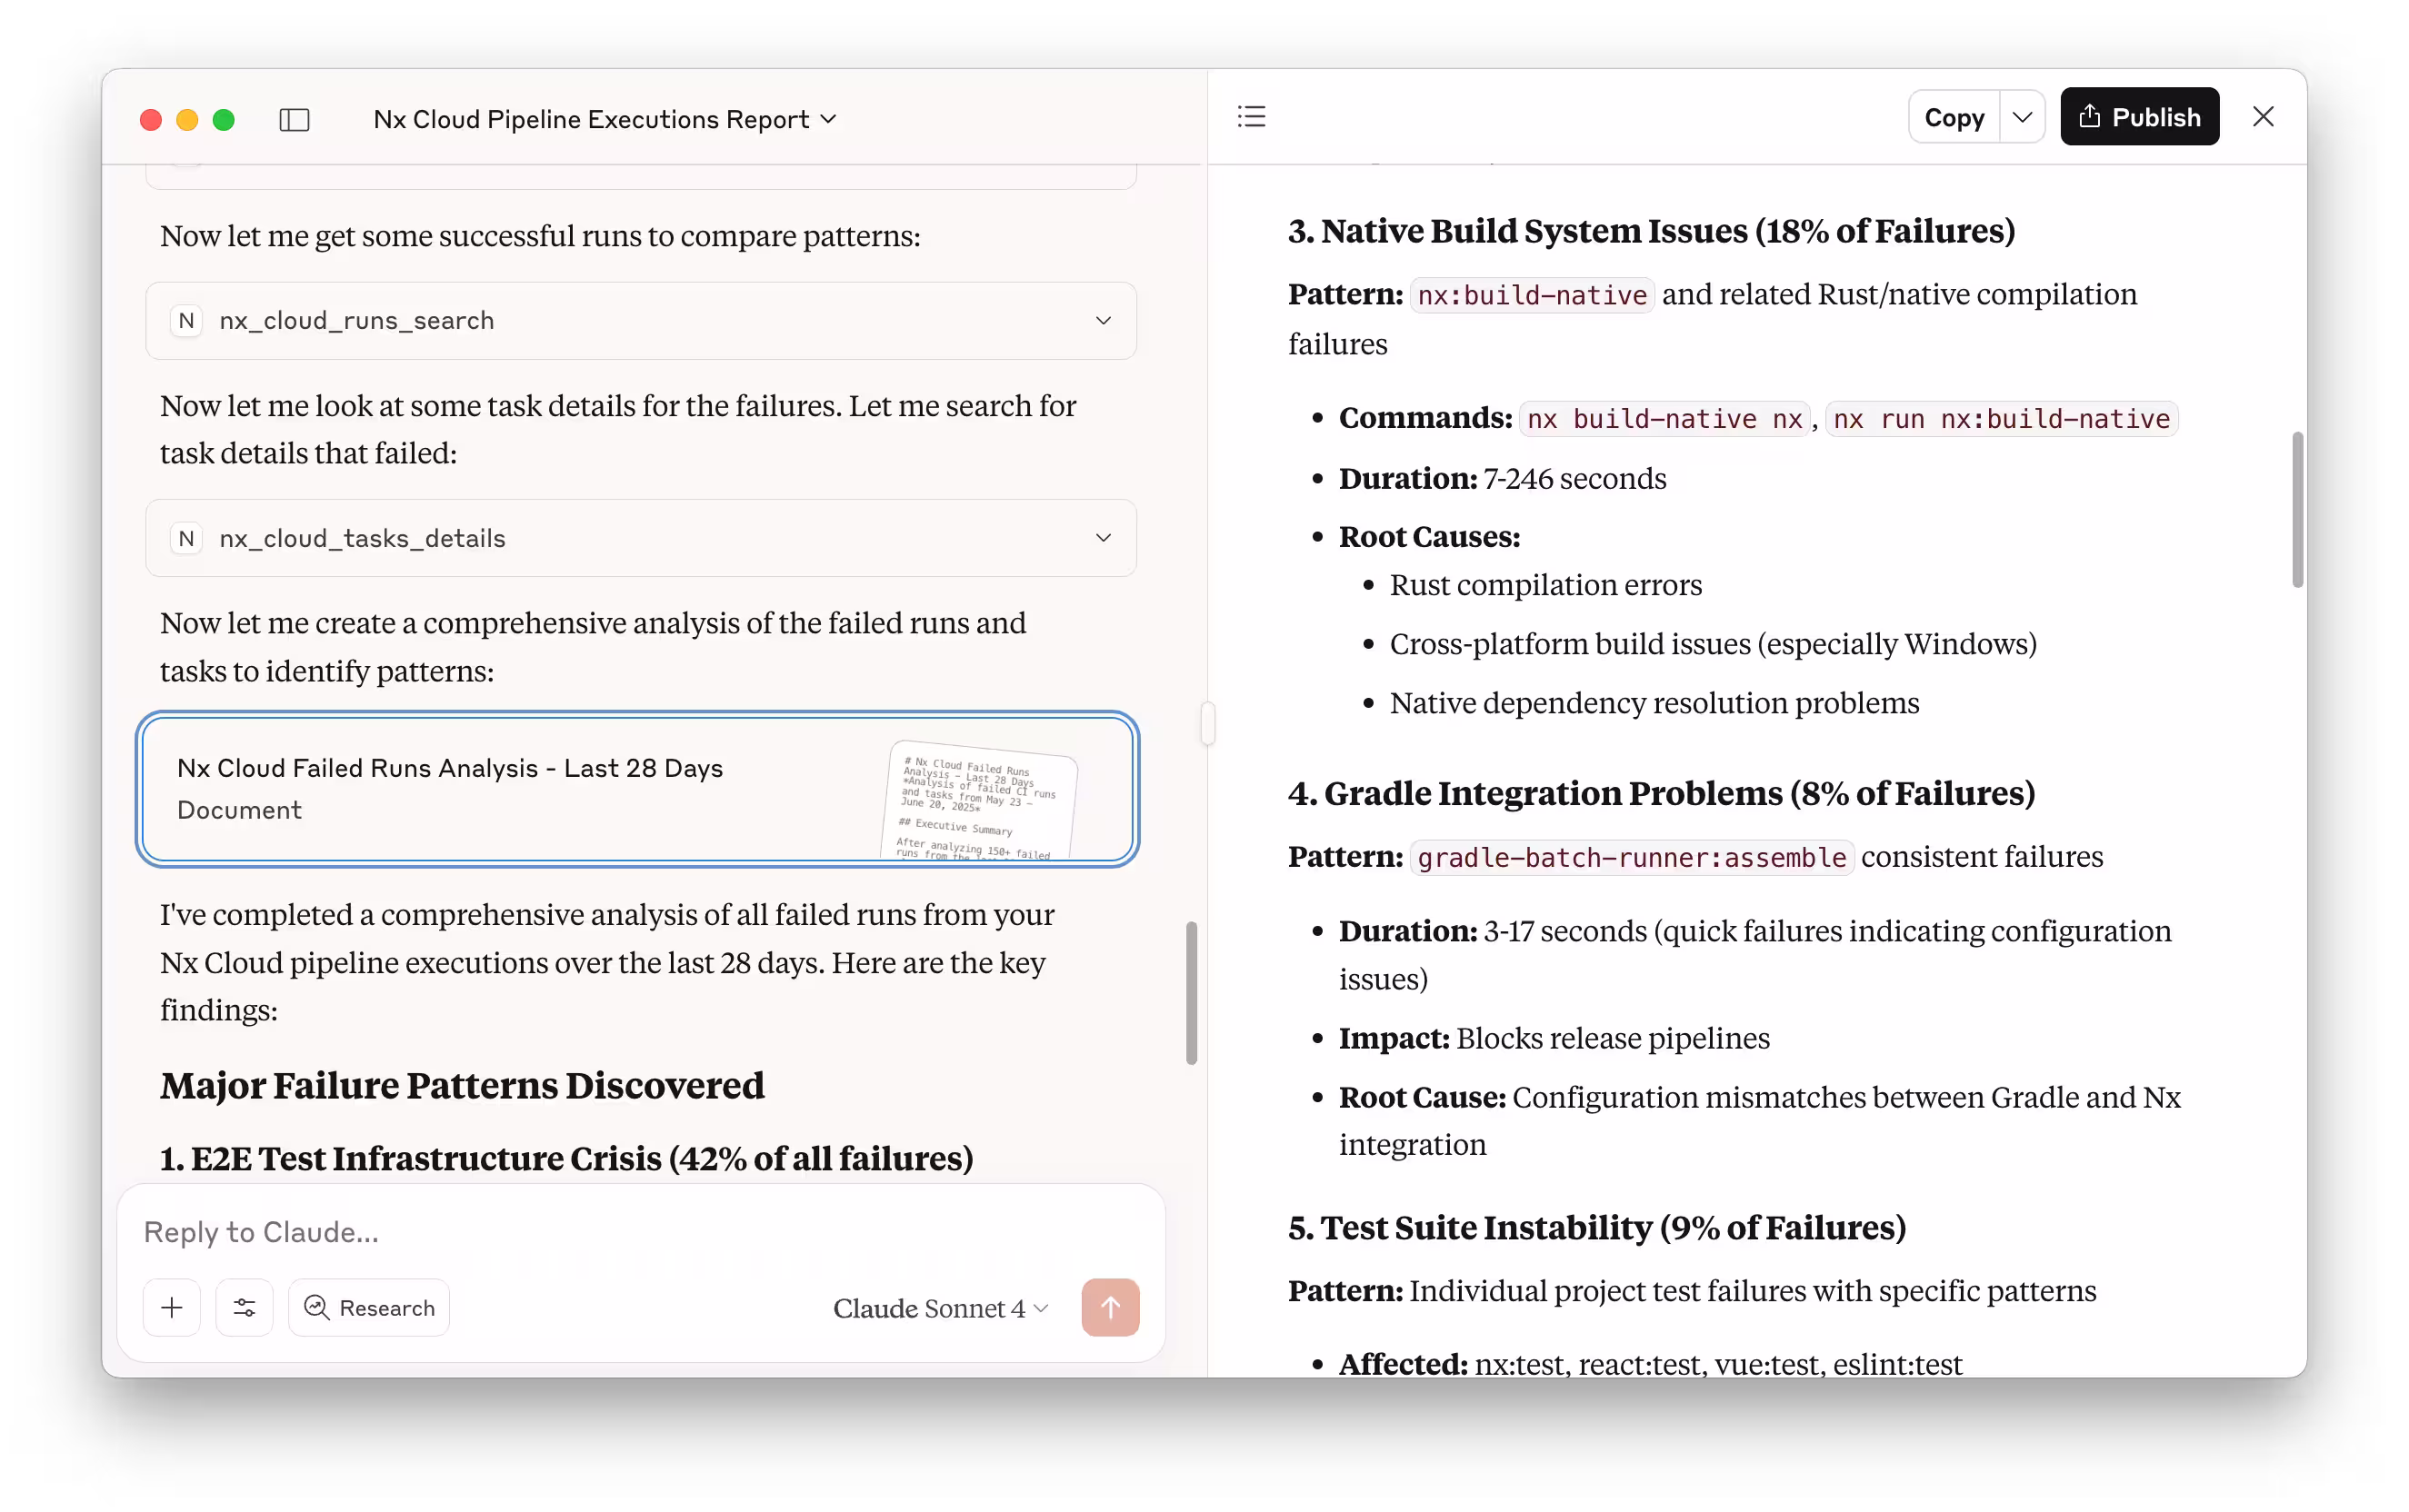2409x1512 pixels.
Task: Click the plus attachment icon
Action: tap(172, 1307)
